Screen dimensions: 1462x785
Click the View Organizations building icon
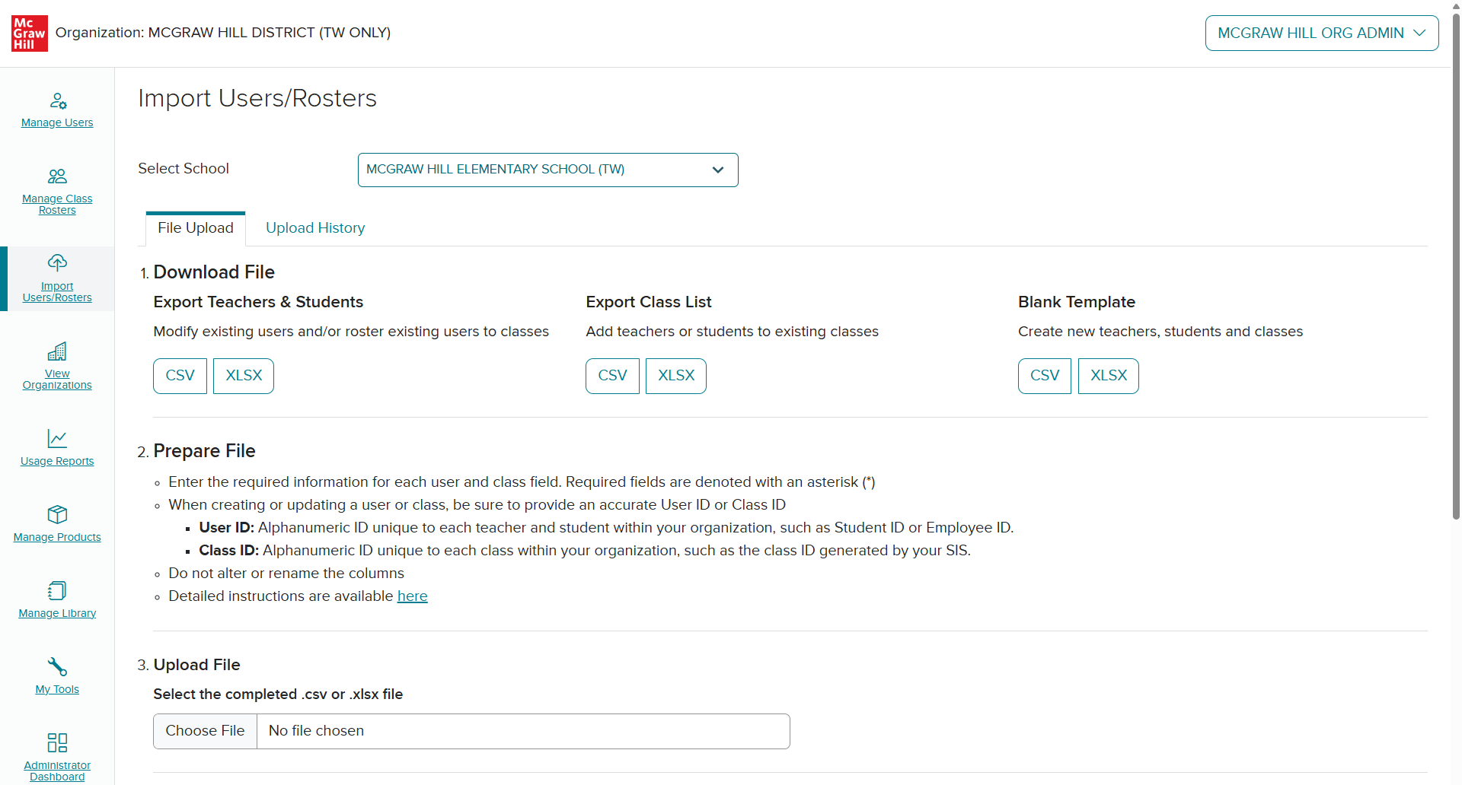point(57,351)
